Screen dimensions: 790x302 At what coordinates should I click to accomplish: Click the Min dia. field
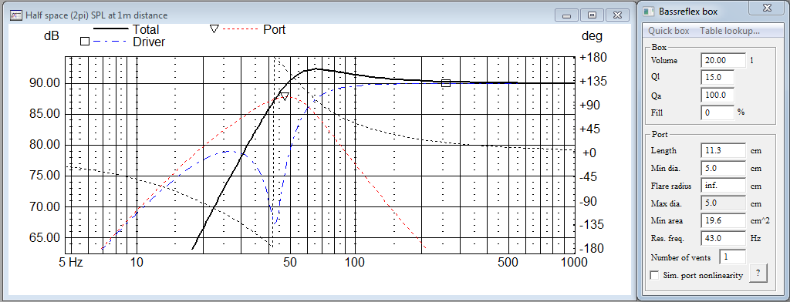click(x=723, y=168)
